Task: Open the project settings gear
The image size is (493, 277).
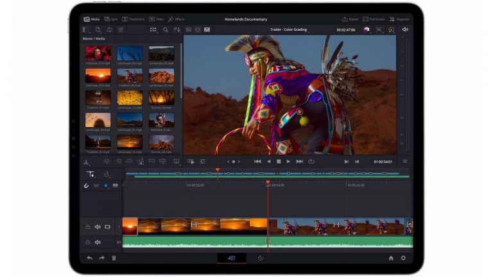Action: (x=403, y=258)
